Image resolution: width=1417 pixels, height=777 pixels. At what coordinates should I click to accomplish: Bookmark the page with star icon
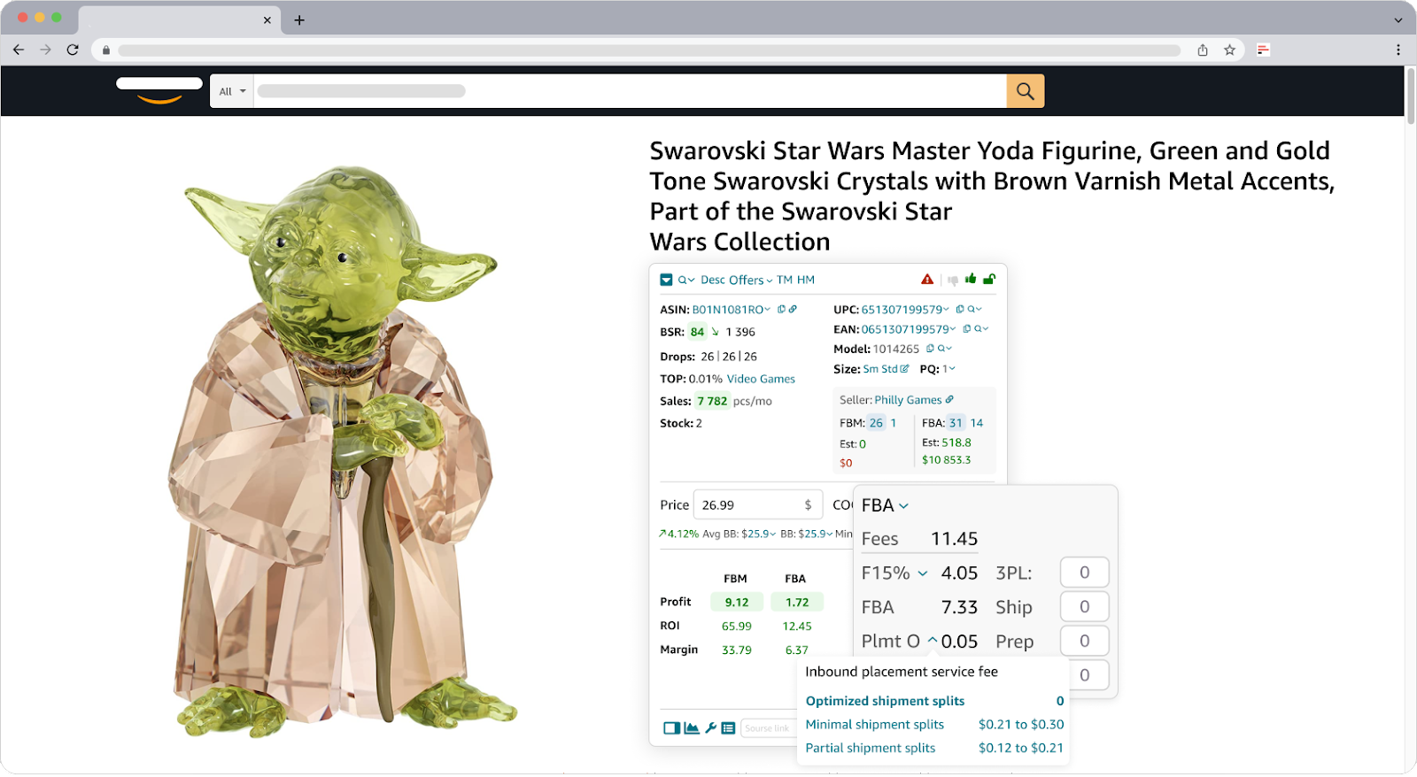click(1229, 50)
